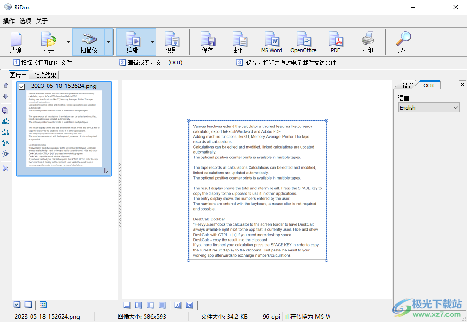Open the 语言 English language dropdown

point(429,108)
